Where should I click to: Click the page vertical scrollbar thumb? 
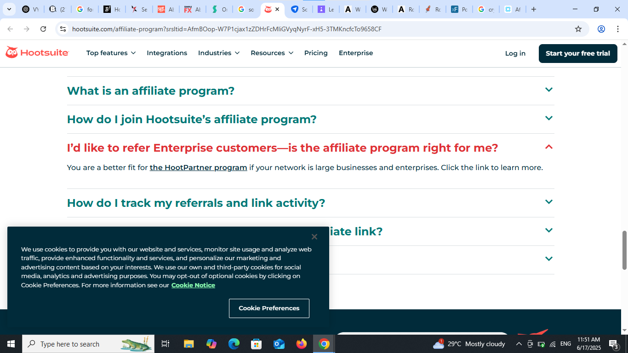tap(624, 250)
